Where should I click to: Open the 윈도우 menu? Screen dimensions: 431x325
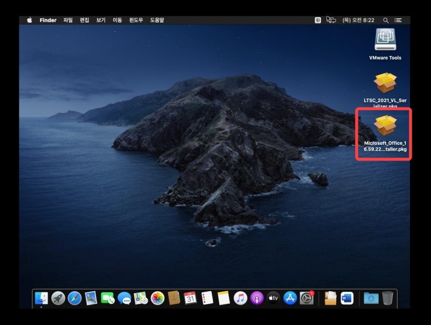(136, 20)
